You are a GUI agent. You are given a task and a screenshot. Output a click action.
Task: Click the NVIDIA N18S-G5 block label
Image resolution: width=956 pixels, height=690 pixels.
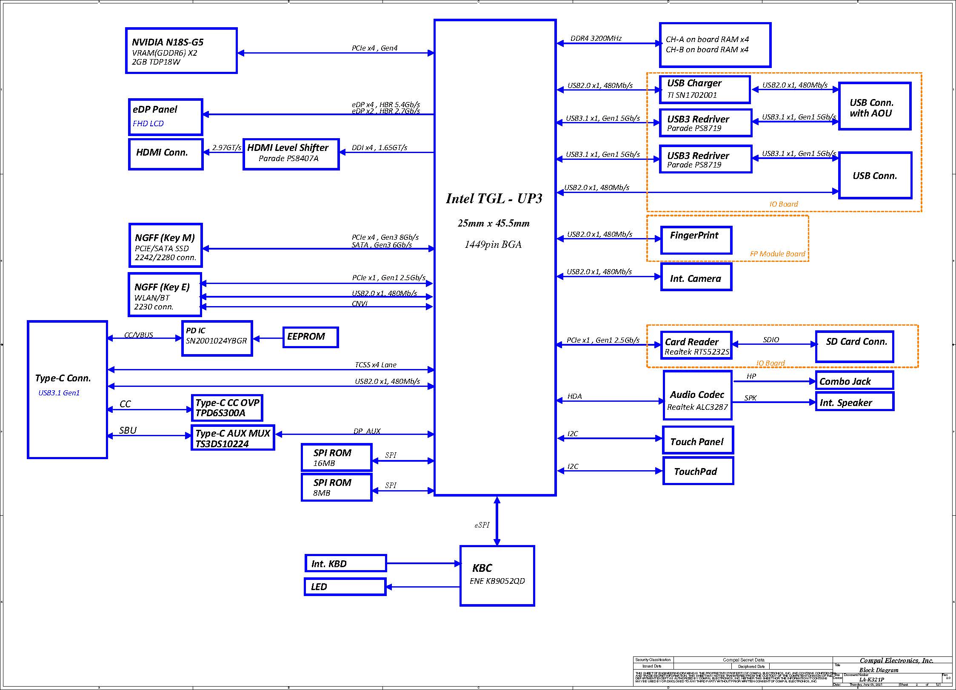(x=168, y=42)
